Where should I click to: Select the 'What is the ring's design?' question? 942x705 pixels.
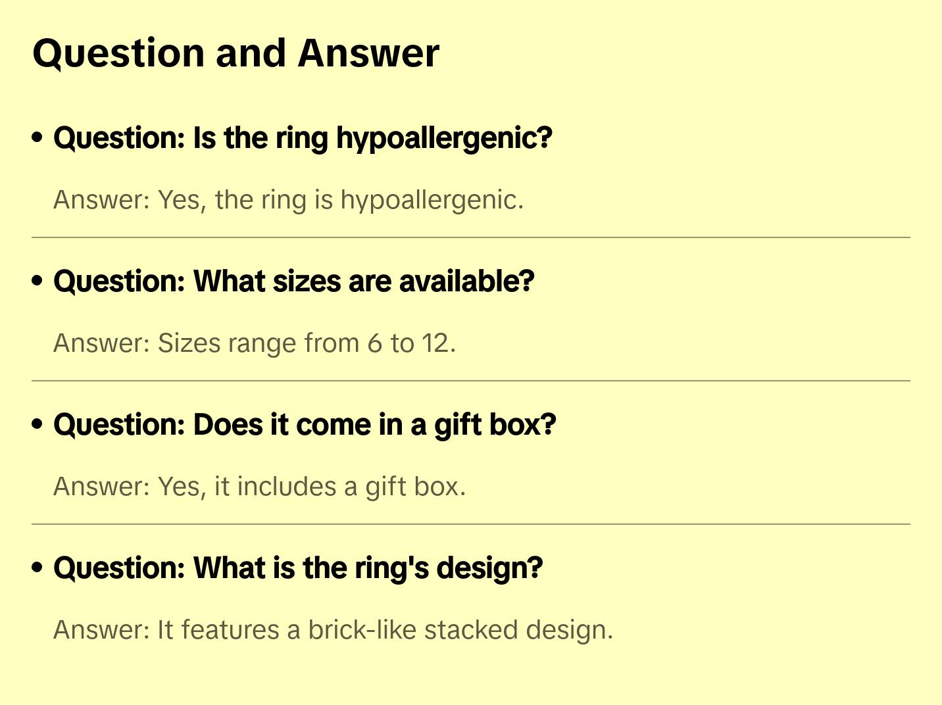tap(298, 568)
